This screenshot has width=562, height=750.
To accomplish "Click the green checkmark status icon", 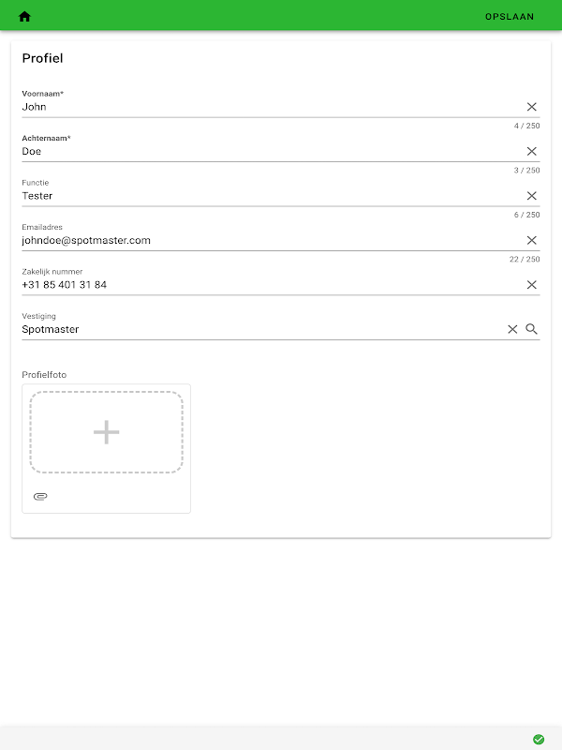I will pos(539,739).
